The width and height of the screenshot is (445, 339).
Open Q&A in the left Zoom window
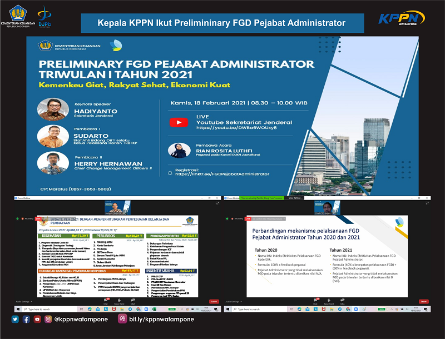click(132, 301)
